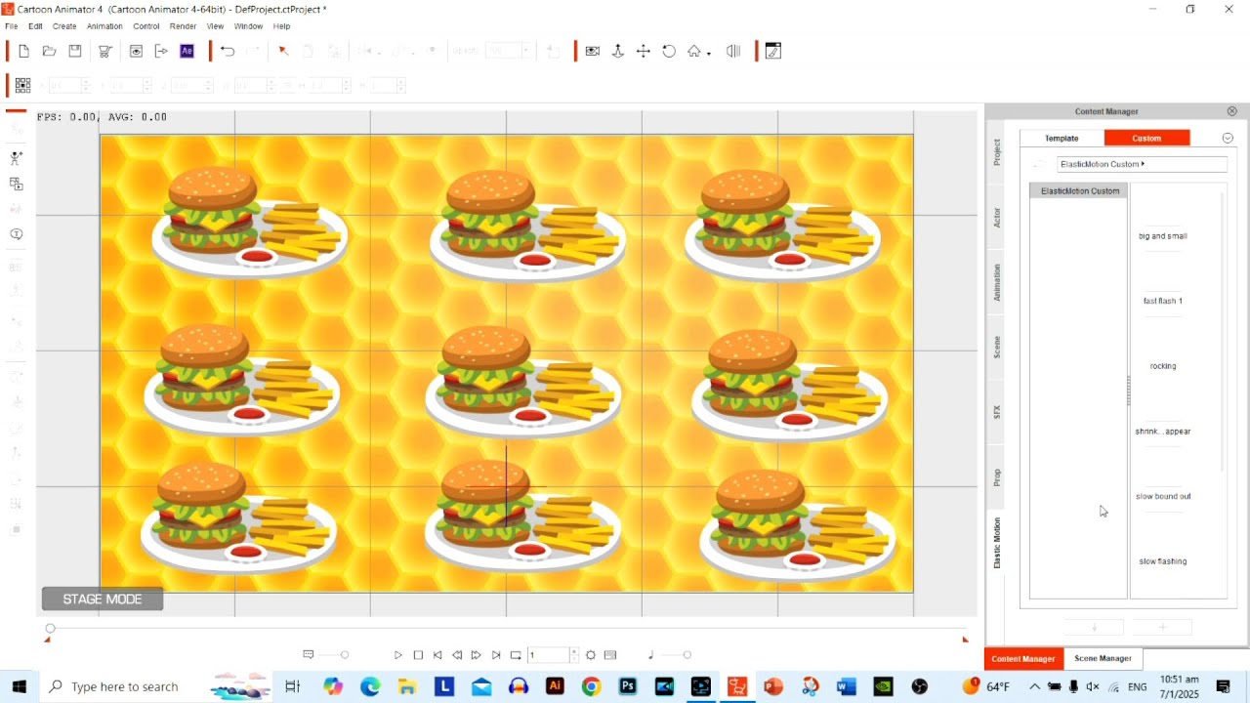Open the Create Media tool in the left sidebar
The height and width of the screenshot is (703, 1250).
click(16, 184)
